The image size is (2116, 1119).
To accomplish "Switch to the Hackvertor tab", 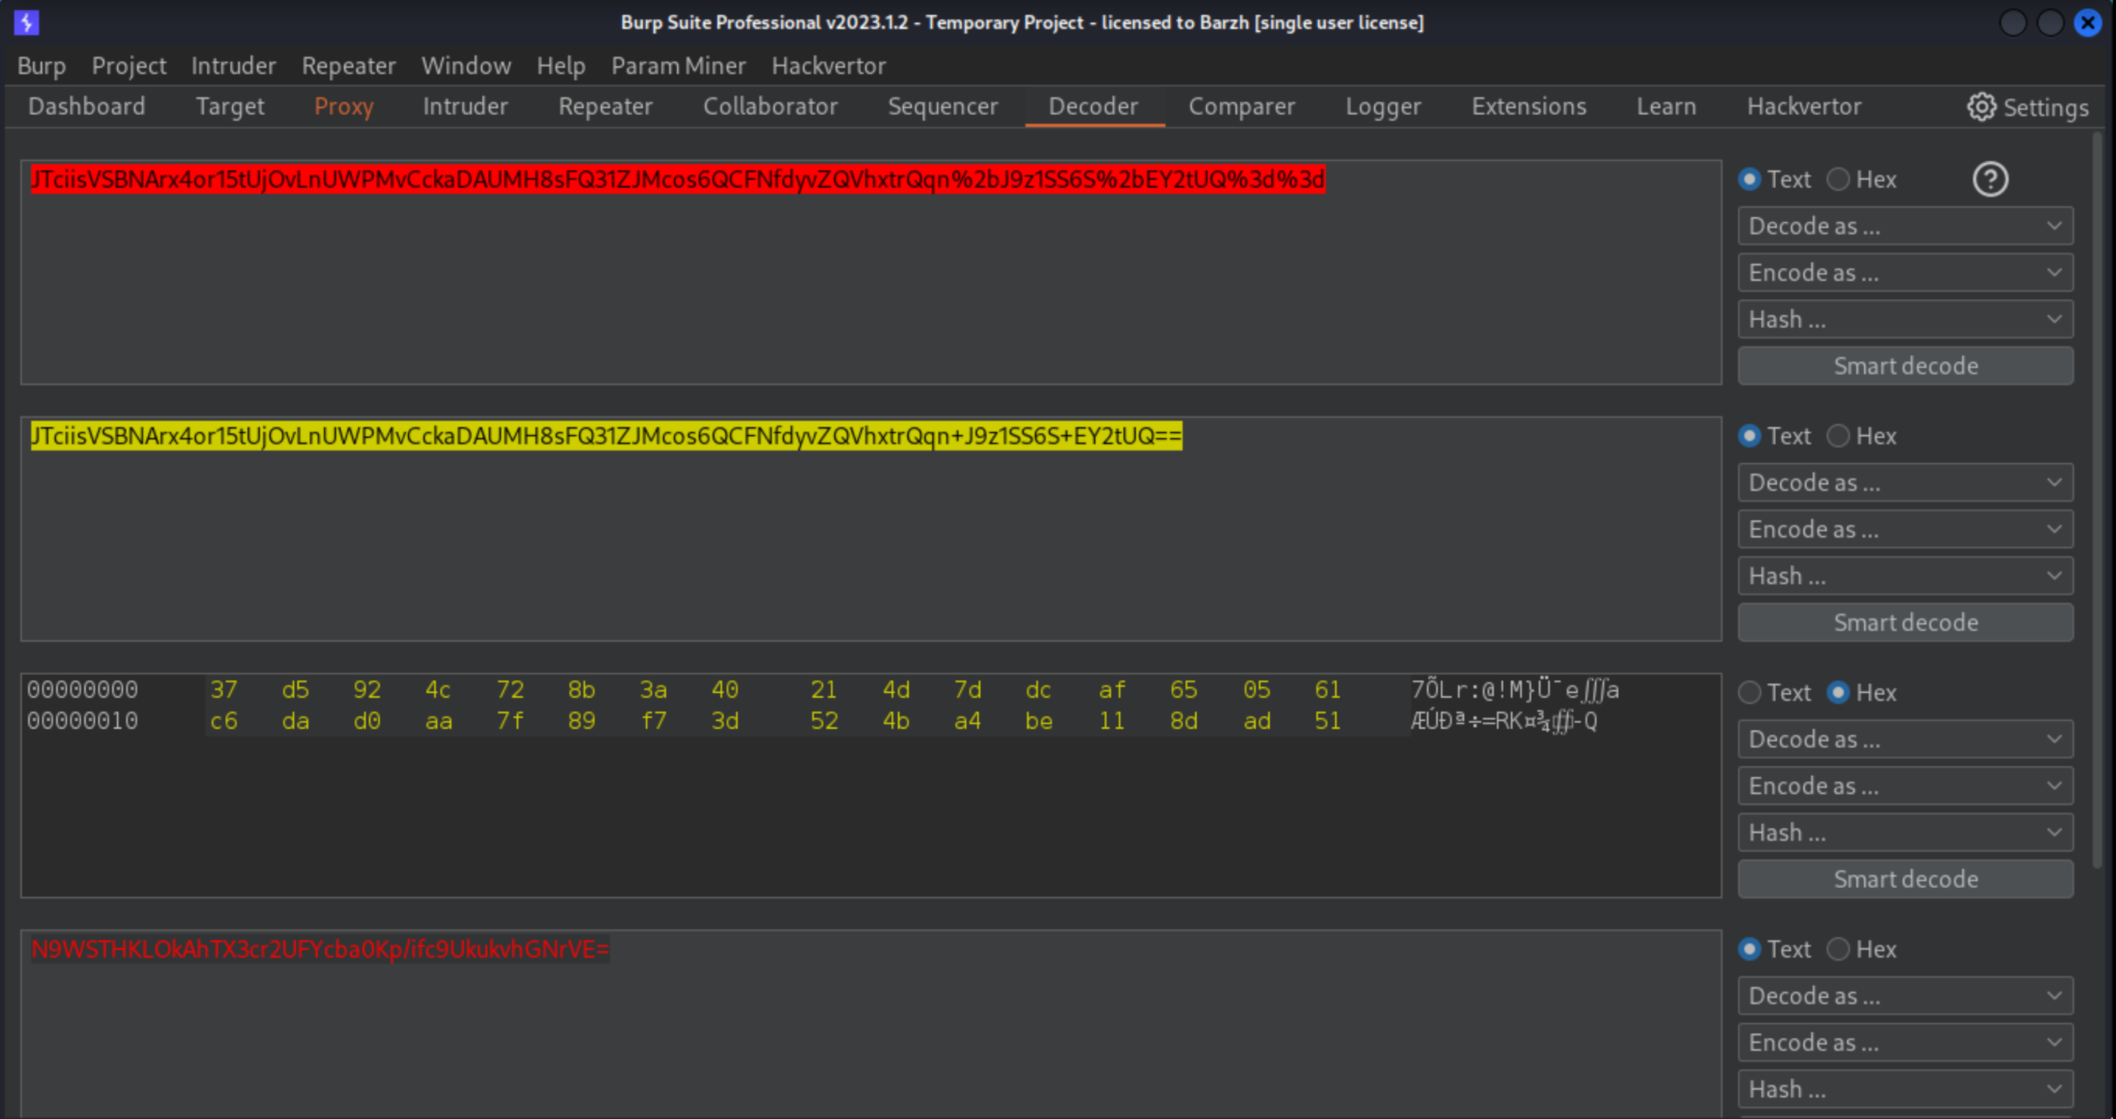I will 1804,107.
